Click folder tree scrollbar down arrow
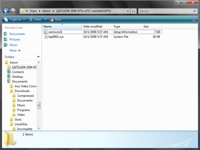The height and width of the screenshot is (150, 200). [39, 128]
